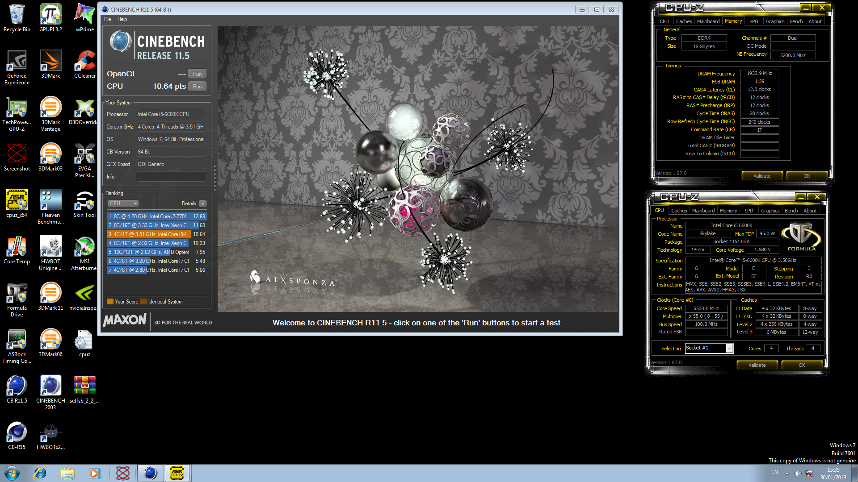
Task: Click the taskbar clock showing 15:35
Action: pyautogui.click(x=833, y=473)
